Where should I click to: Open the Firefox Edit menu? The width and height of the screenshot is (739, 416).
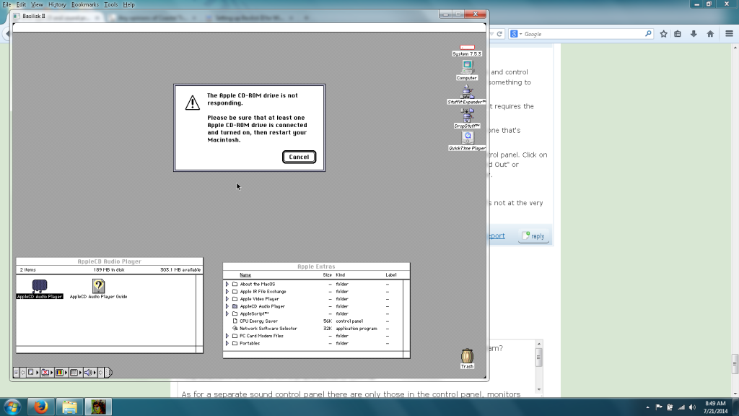click(21, 5)
